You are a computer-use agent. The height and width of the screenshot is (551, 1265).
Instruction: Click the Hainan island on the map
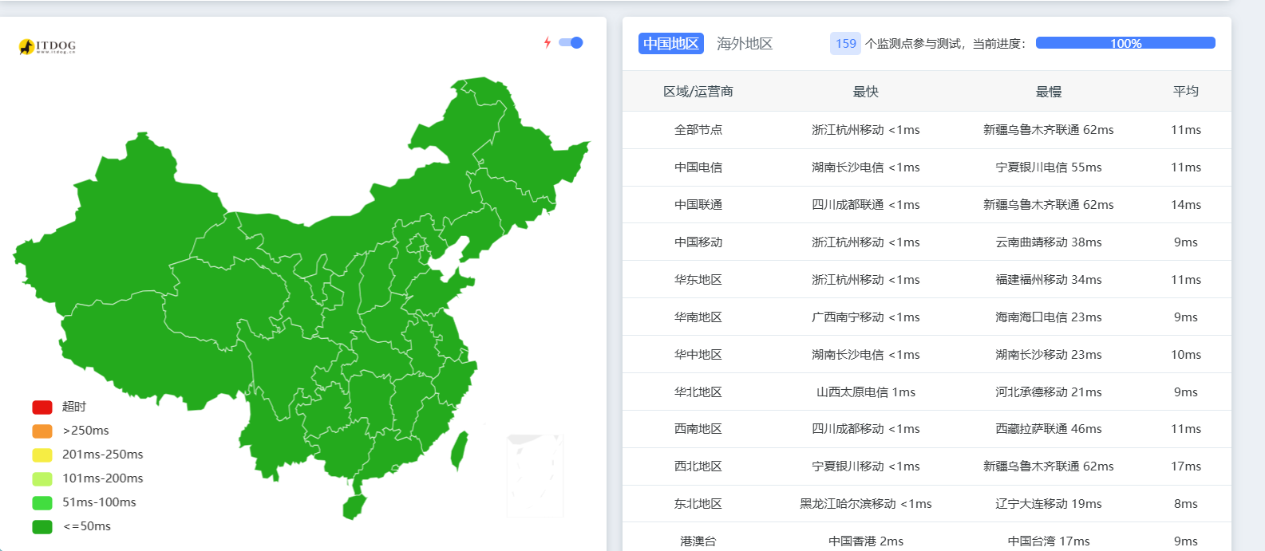pos(354,506)
